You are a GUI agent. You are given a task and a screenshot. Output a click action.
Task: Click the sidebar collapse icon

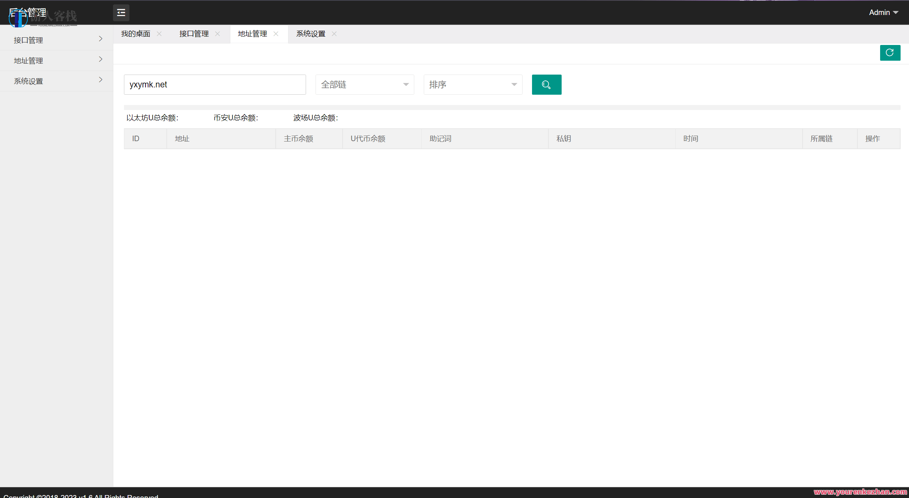[x=121, y=12]
